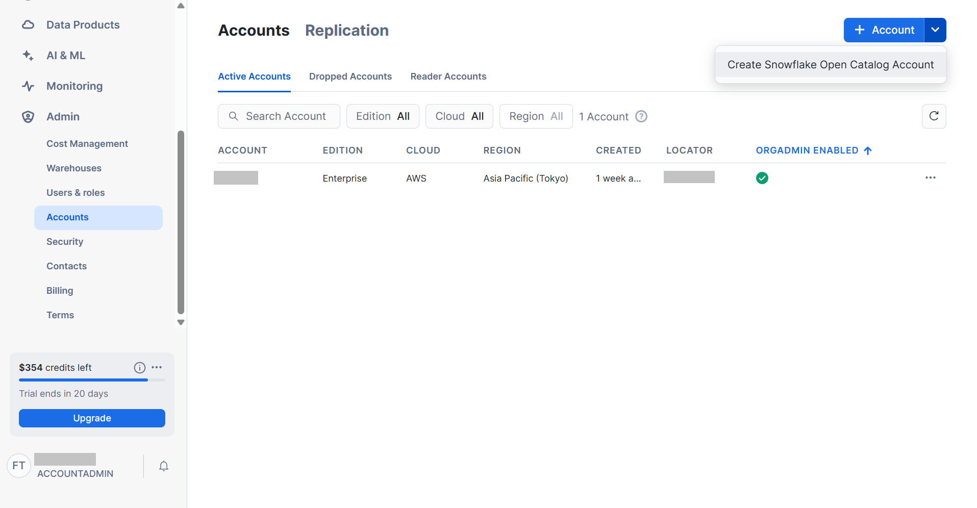Click the help icon beside 1 Account

tap(641, 117)
